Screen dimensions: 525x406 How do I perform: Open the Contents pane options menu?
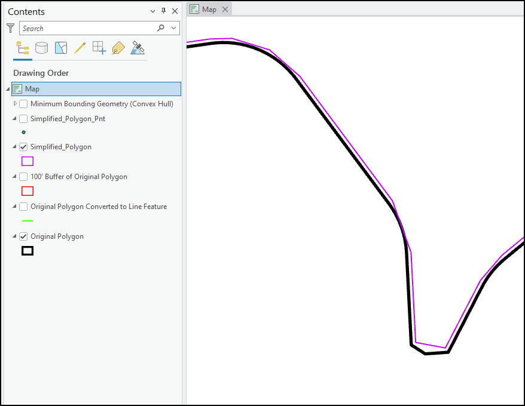[152, 11]
